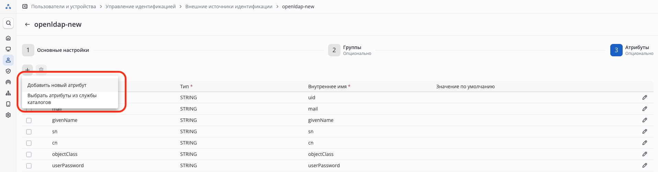This screenshot has width=658, height=172.
Task: Open the monitor devices sidebar icon
Action: (8, 49)
